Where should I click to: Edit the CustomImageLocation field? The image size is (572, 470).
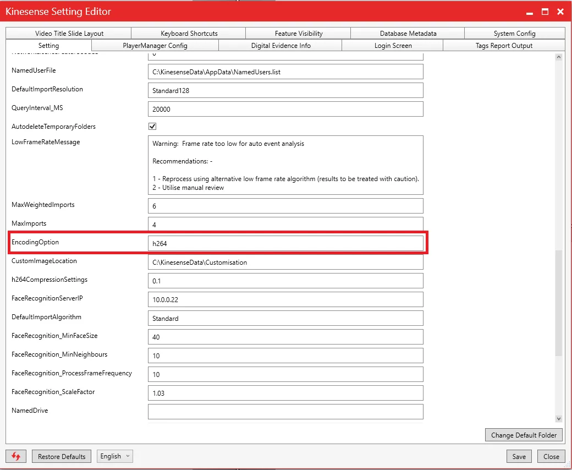pos(285,262)
